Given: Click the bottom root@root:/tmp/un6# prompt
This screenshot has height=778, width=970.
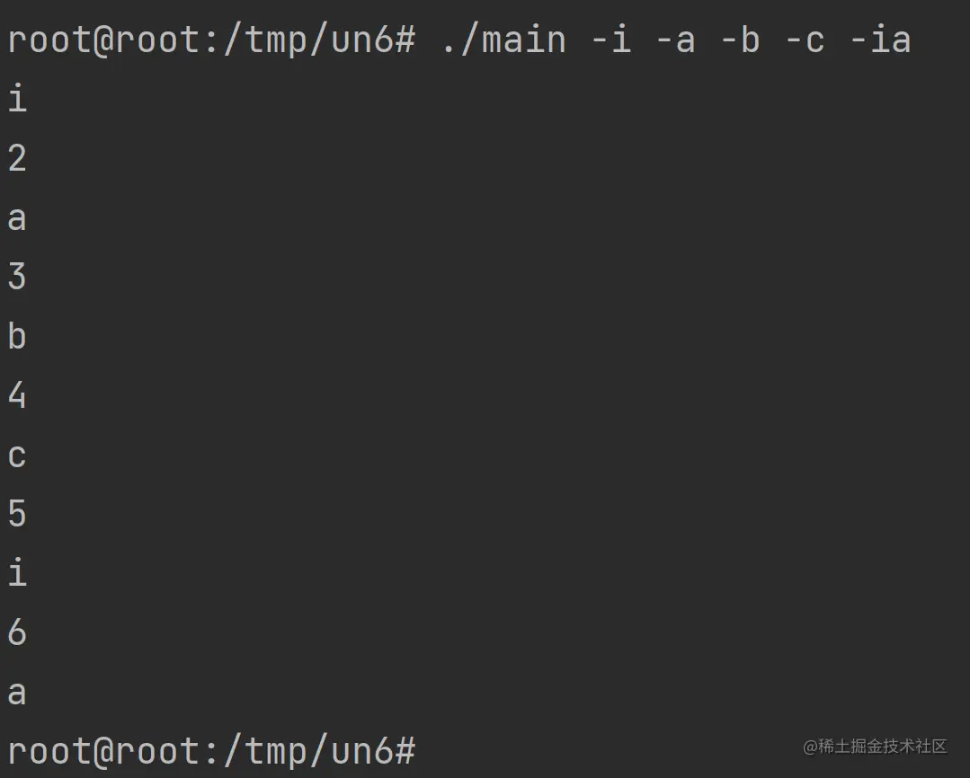Looking at the screenshot, I should pyautogui.click(x=211, y=751).
